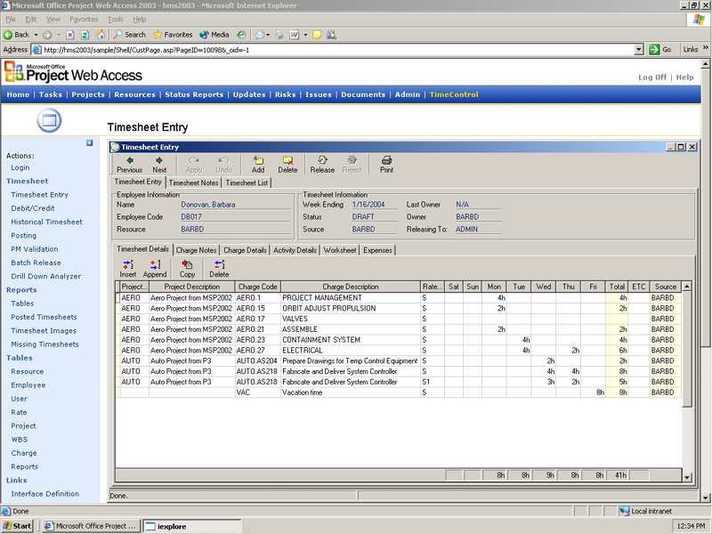
Task: Open the Missing Timesheets report link
Action: pos(45,344)
